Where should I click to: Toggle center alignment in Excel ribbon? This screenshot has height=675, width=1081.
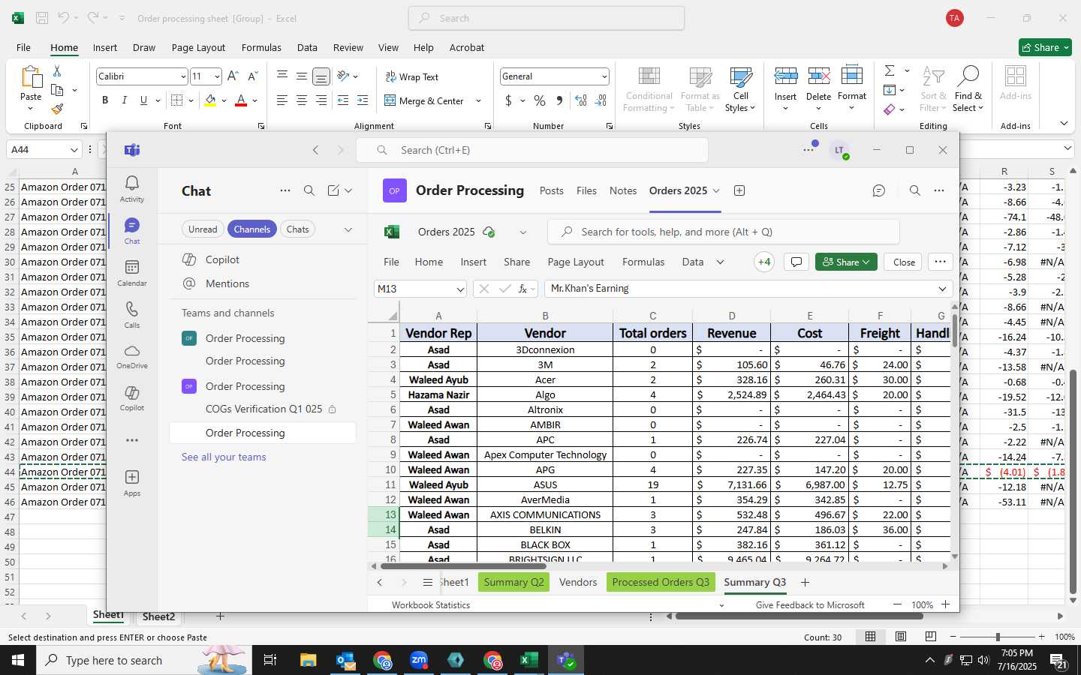[301, 100]
